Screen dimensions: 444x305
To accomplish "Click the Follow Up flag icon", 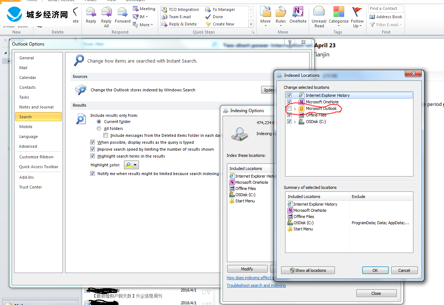I will coord(357,12).
